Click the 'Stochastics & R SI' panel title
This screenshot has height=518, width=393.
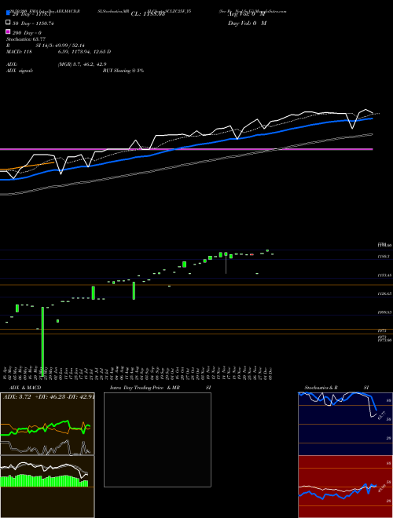tap(336, 388)
